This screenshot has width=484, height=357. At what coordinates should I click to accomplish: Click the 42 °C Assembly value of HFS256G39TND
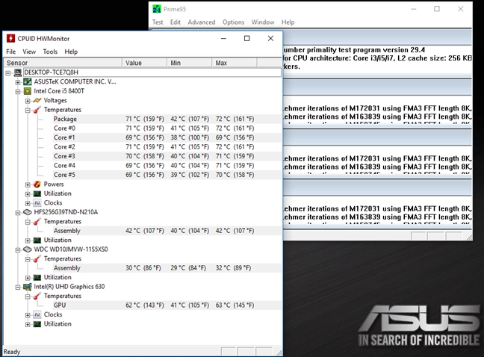pos(145,231)
